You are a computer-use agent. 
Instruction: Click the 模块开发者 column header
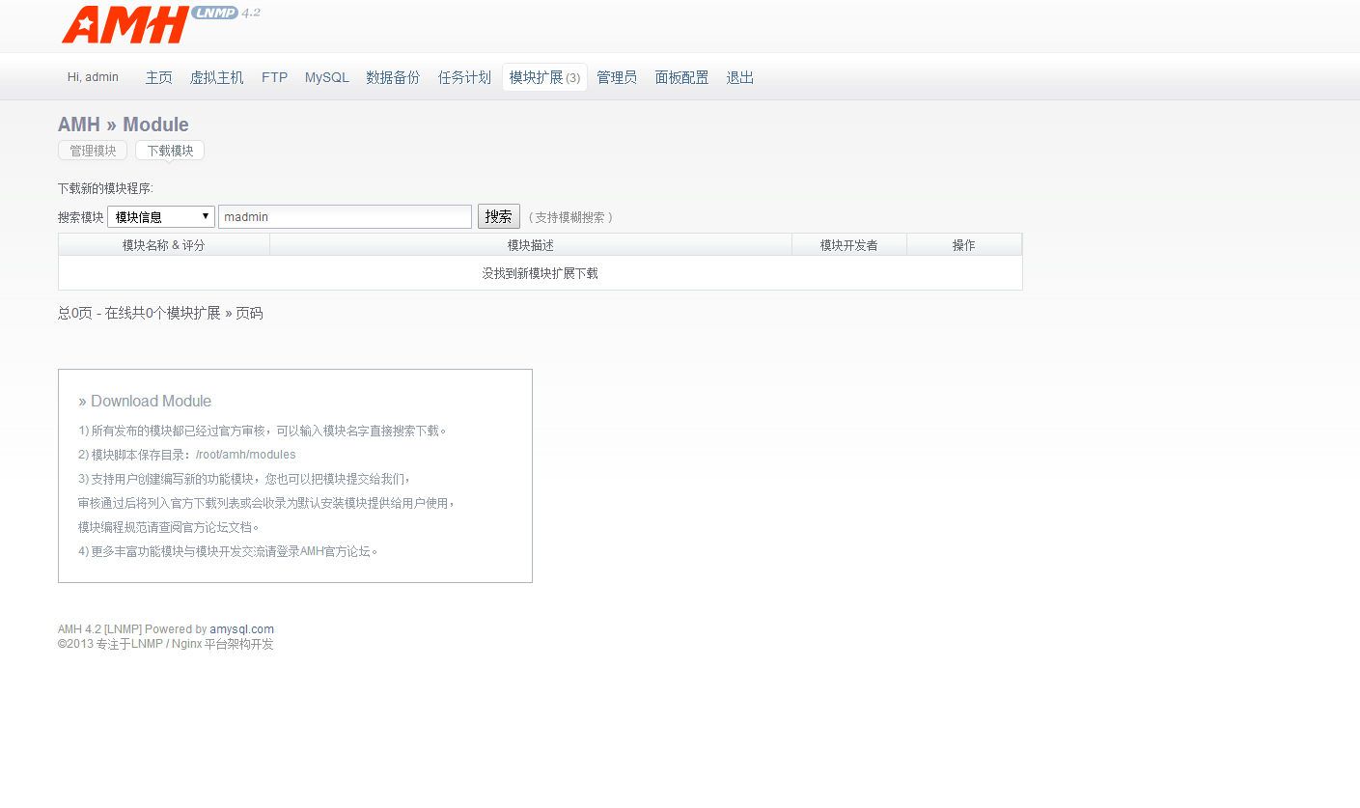point(848,245)
